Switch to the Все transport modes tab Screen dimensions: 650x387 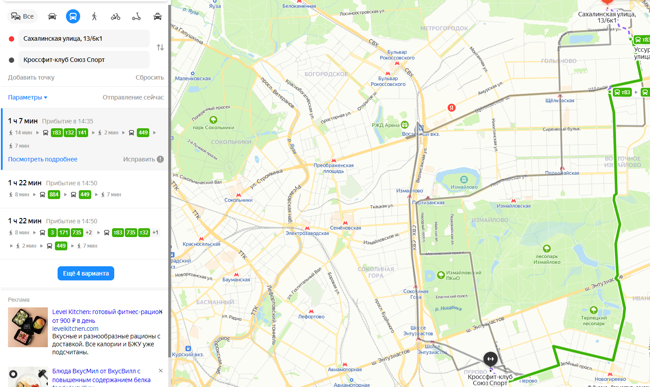coord(23,16)
